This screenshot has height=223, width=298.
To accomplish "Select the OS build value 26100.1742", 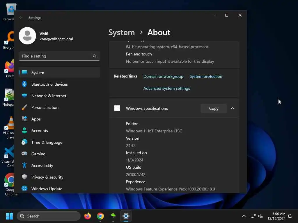I will [x=136, y=175].
